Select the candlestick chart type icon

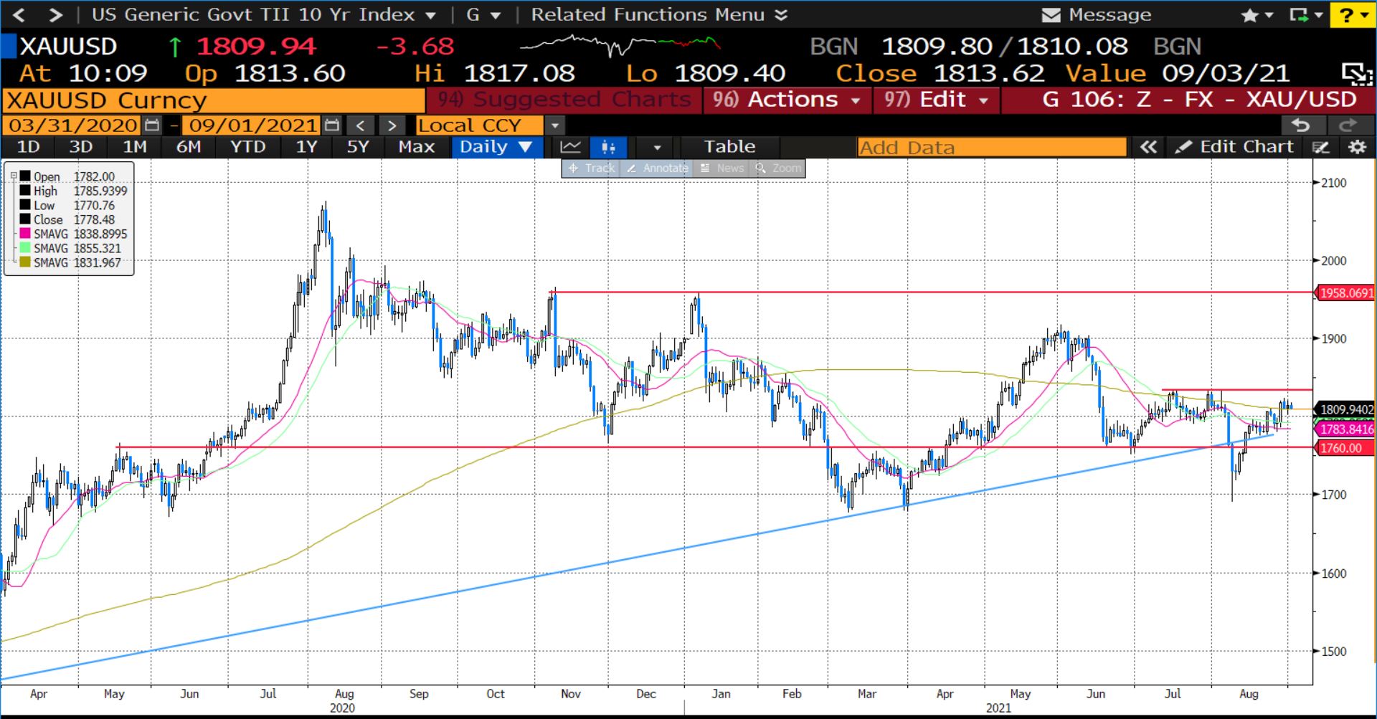pyautogui.click(x=608, y=147)
